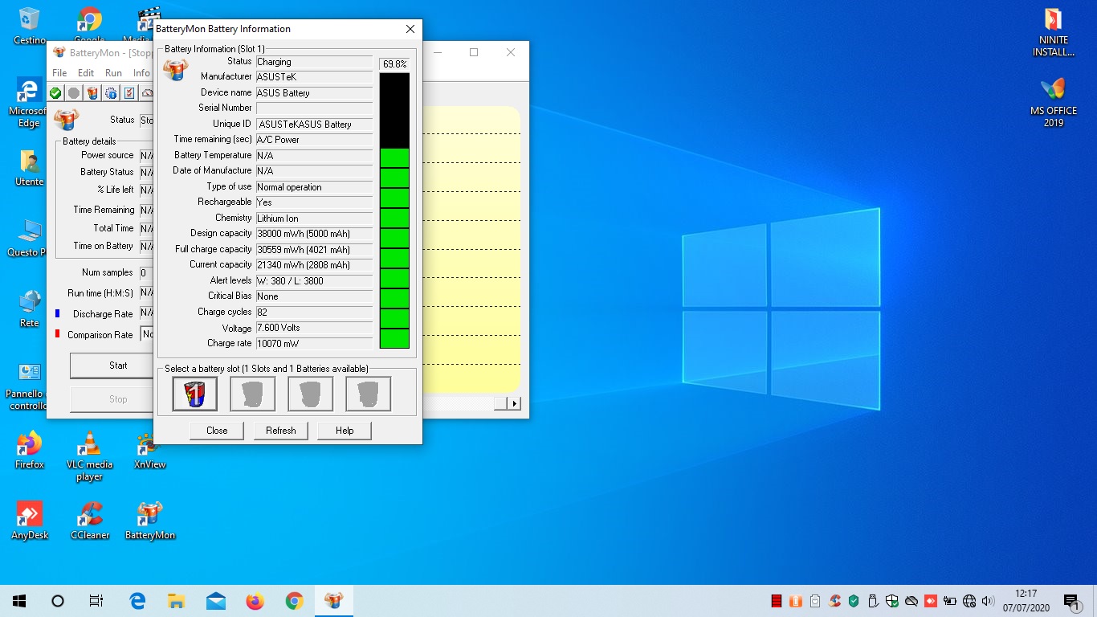Open the Windows Start menu

[19, 601]
